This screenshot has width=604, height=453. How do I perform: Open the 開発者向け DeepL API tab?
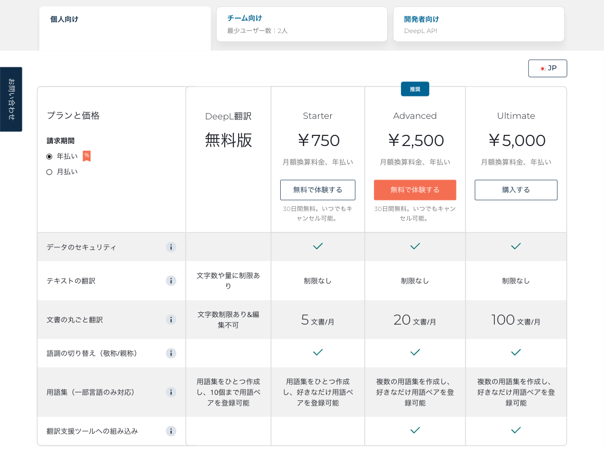(x=478, y=23)
